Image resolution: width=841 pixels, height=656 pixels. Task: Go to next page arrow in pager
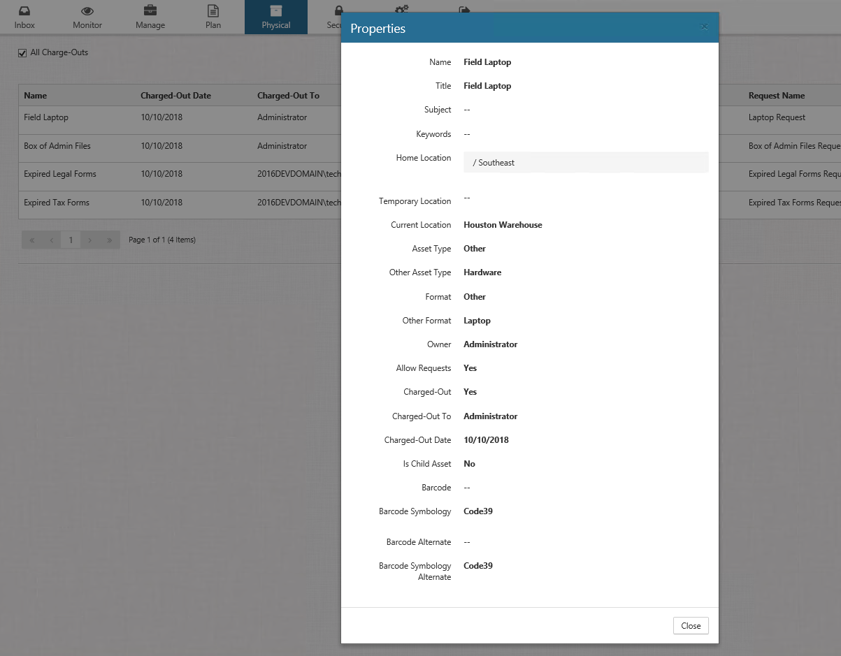click(89, 240)
